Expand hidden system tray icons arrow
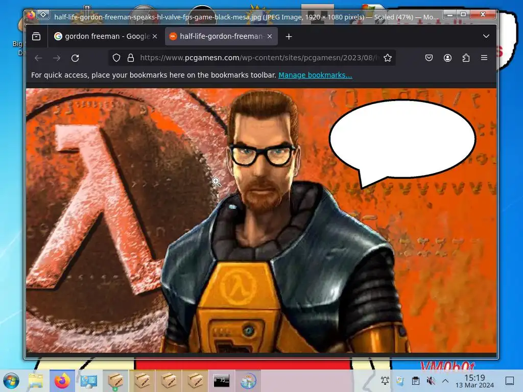Screen dimensions: 523x392 445,380
